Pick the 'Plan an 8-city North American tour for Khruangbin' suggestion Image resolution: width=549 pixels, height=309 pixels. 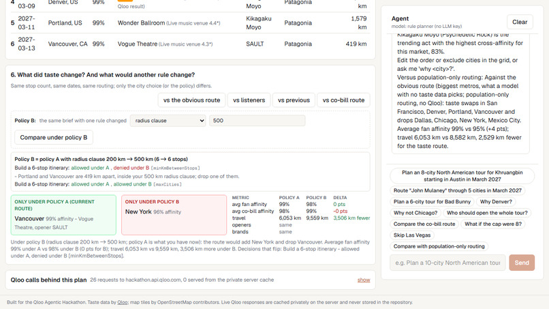point(462,176)
